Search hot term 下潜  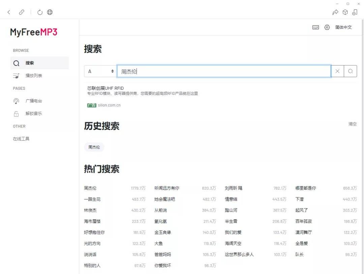click(300, 199)
